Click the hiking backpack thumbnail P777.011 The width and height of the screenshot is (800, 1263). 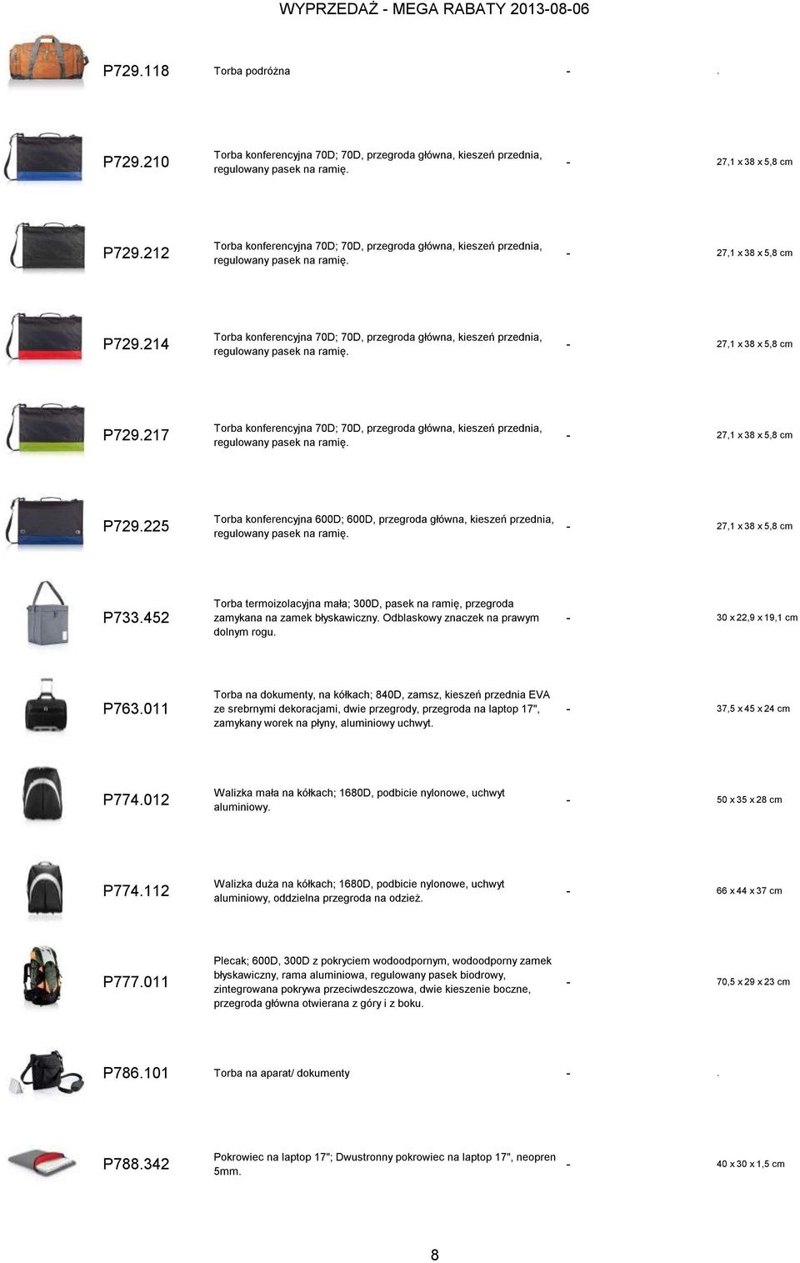(42, 977)
